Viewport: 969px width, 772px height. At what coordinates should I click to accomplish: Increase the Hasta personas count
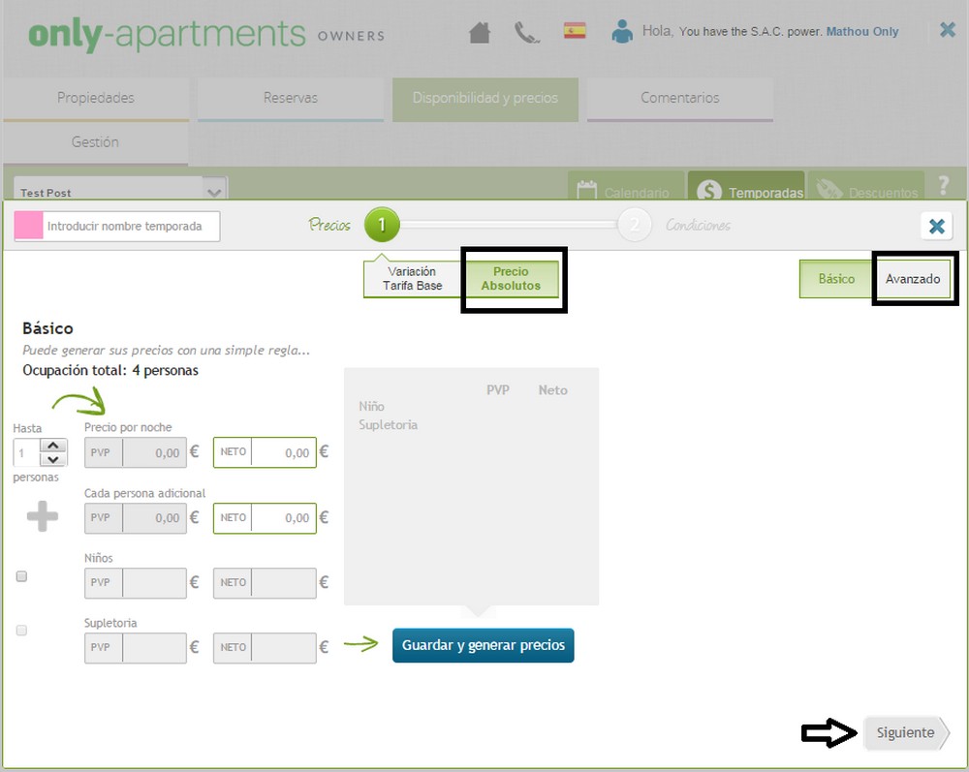pyautogui.click(x=53, y=446)
